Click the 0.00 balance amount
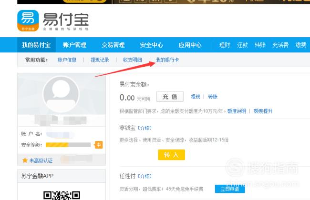Image resolution: width=310 pixels, height=200 pixels. [127, 98]
